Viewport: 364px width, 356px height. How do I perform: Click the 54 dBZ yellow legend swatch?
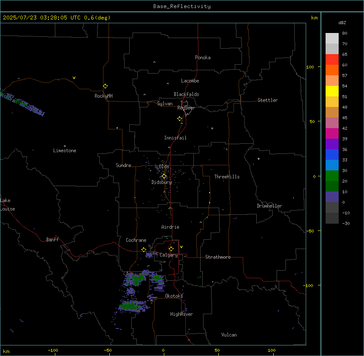332,91
